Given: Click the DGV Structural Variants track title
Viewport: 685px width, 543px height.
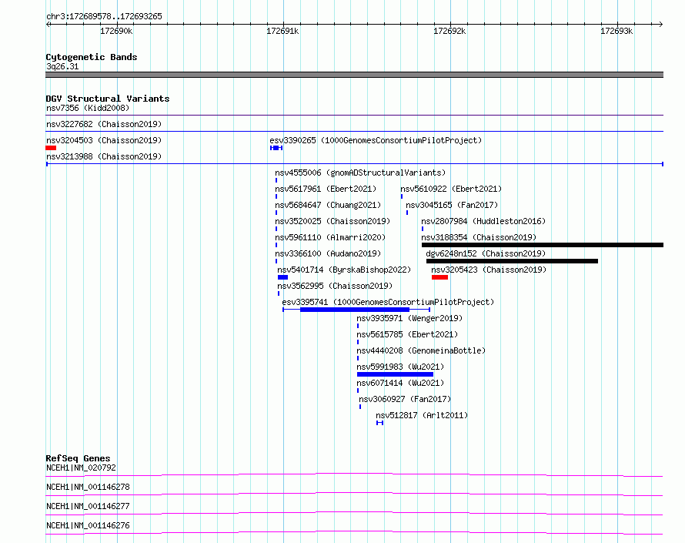Looking at the screenshot, I should [x=108, y=99].
